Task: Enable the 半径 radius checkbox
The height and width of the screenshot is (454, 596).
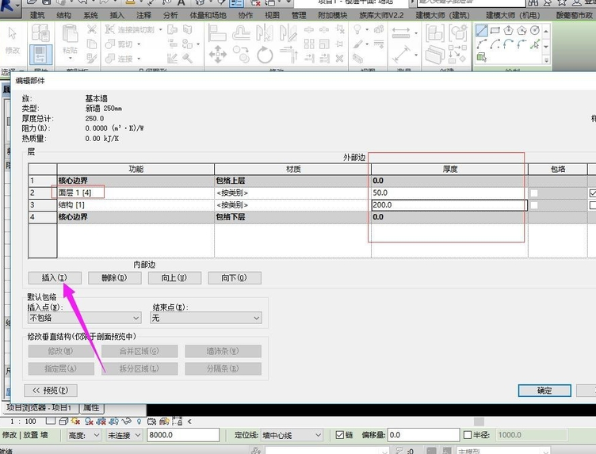Action: (468, 435)
